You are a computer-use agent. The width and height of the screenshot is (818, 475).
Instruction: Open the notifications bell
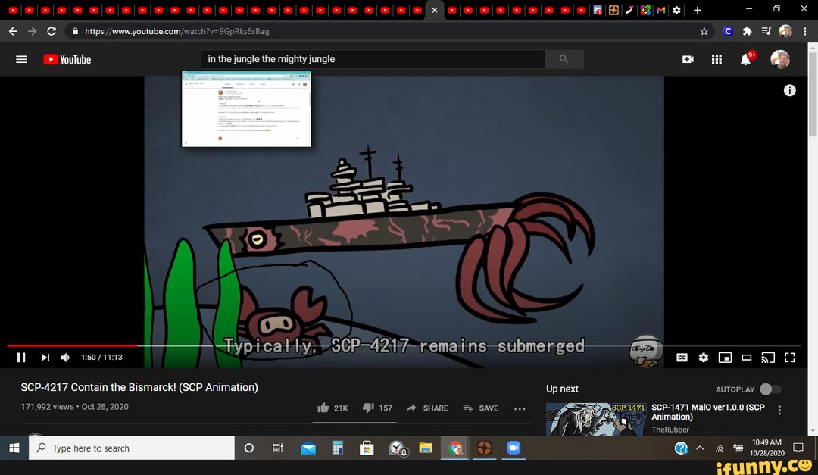pyautogui.click(x=746, y=59)
